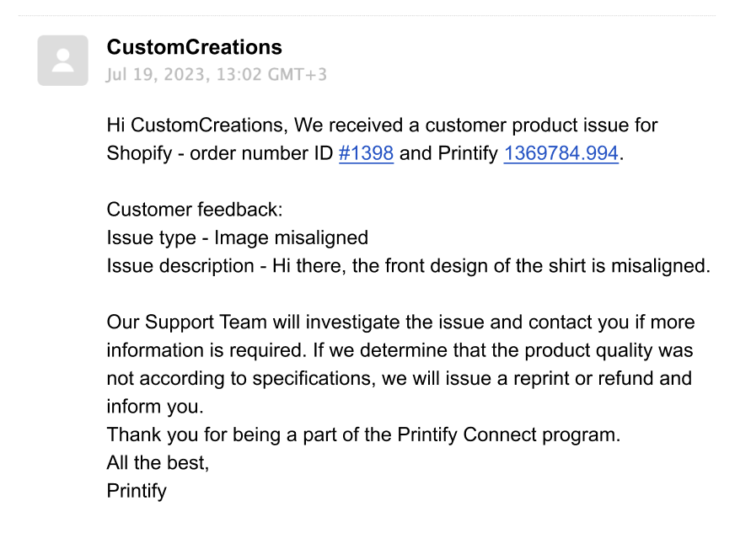Click the 'Shopify - order number ID' text

[x=220, y=153]
